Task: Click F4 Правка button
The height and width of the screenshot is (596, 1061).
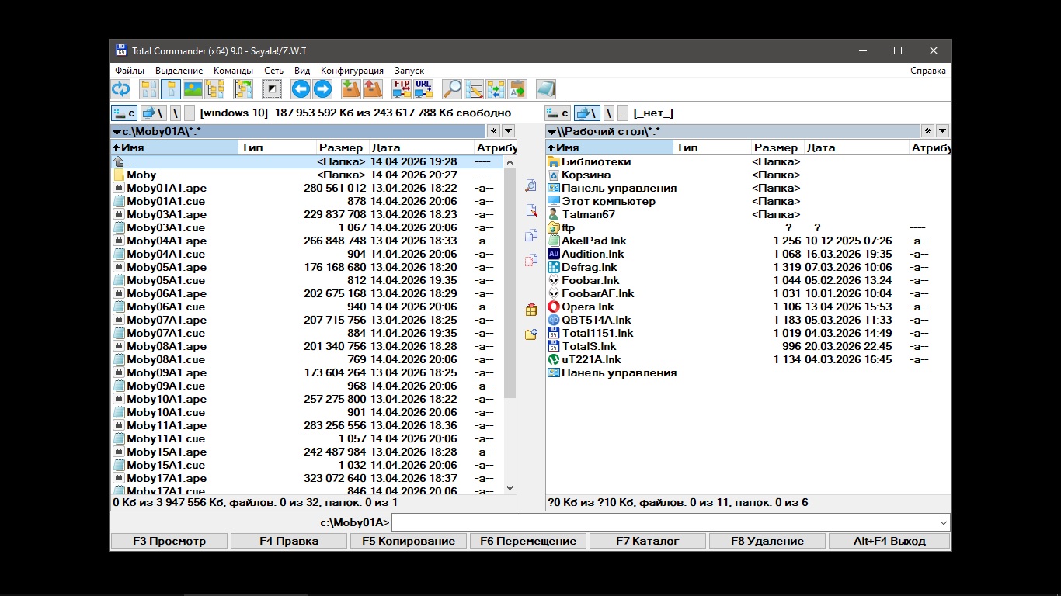Action: [289, 541]
